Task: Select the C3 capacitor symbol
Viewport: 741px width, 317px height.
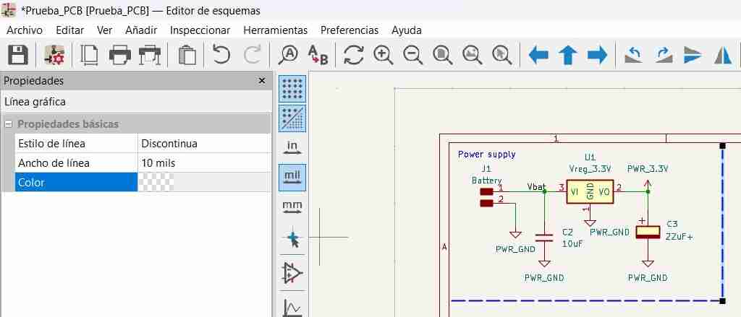Action: [x=648, y=232]
